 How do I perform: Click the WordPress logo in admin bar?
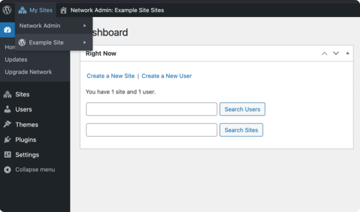pos(7,10)
